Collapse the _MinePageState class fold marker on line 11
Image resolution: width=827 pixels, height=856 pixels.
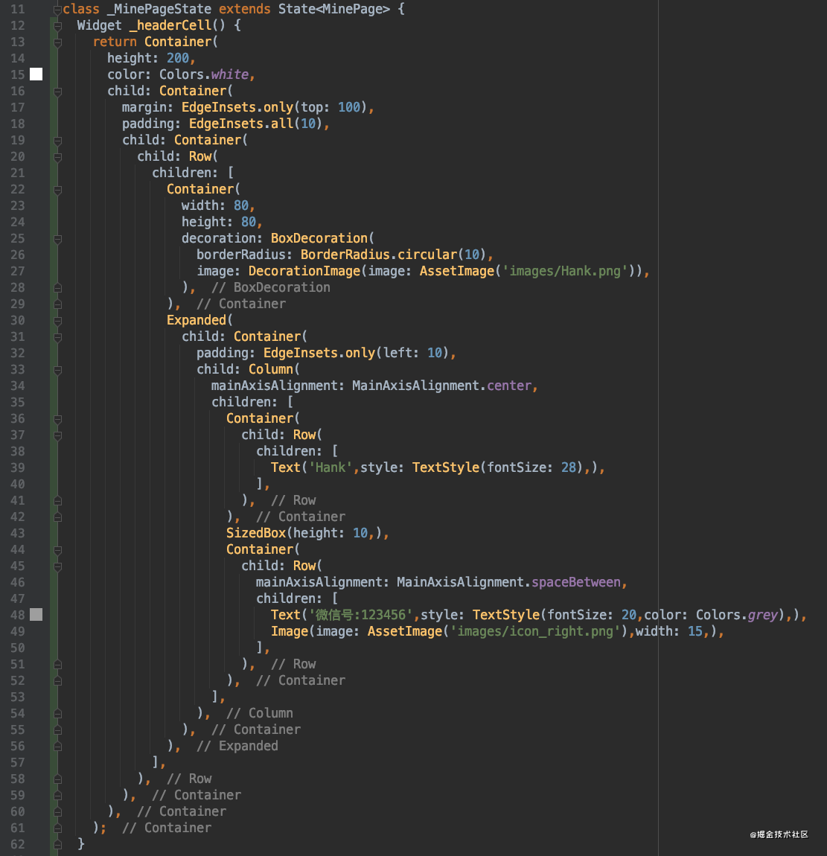pyautogui.click(x=57, y=9)
